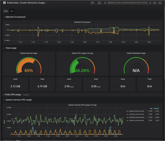Click the 8.00 cores total value

tap(96, 86)
